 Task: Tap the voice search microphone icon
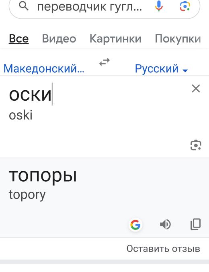(x=159, y=6)
